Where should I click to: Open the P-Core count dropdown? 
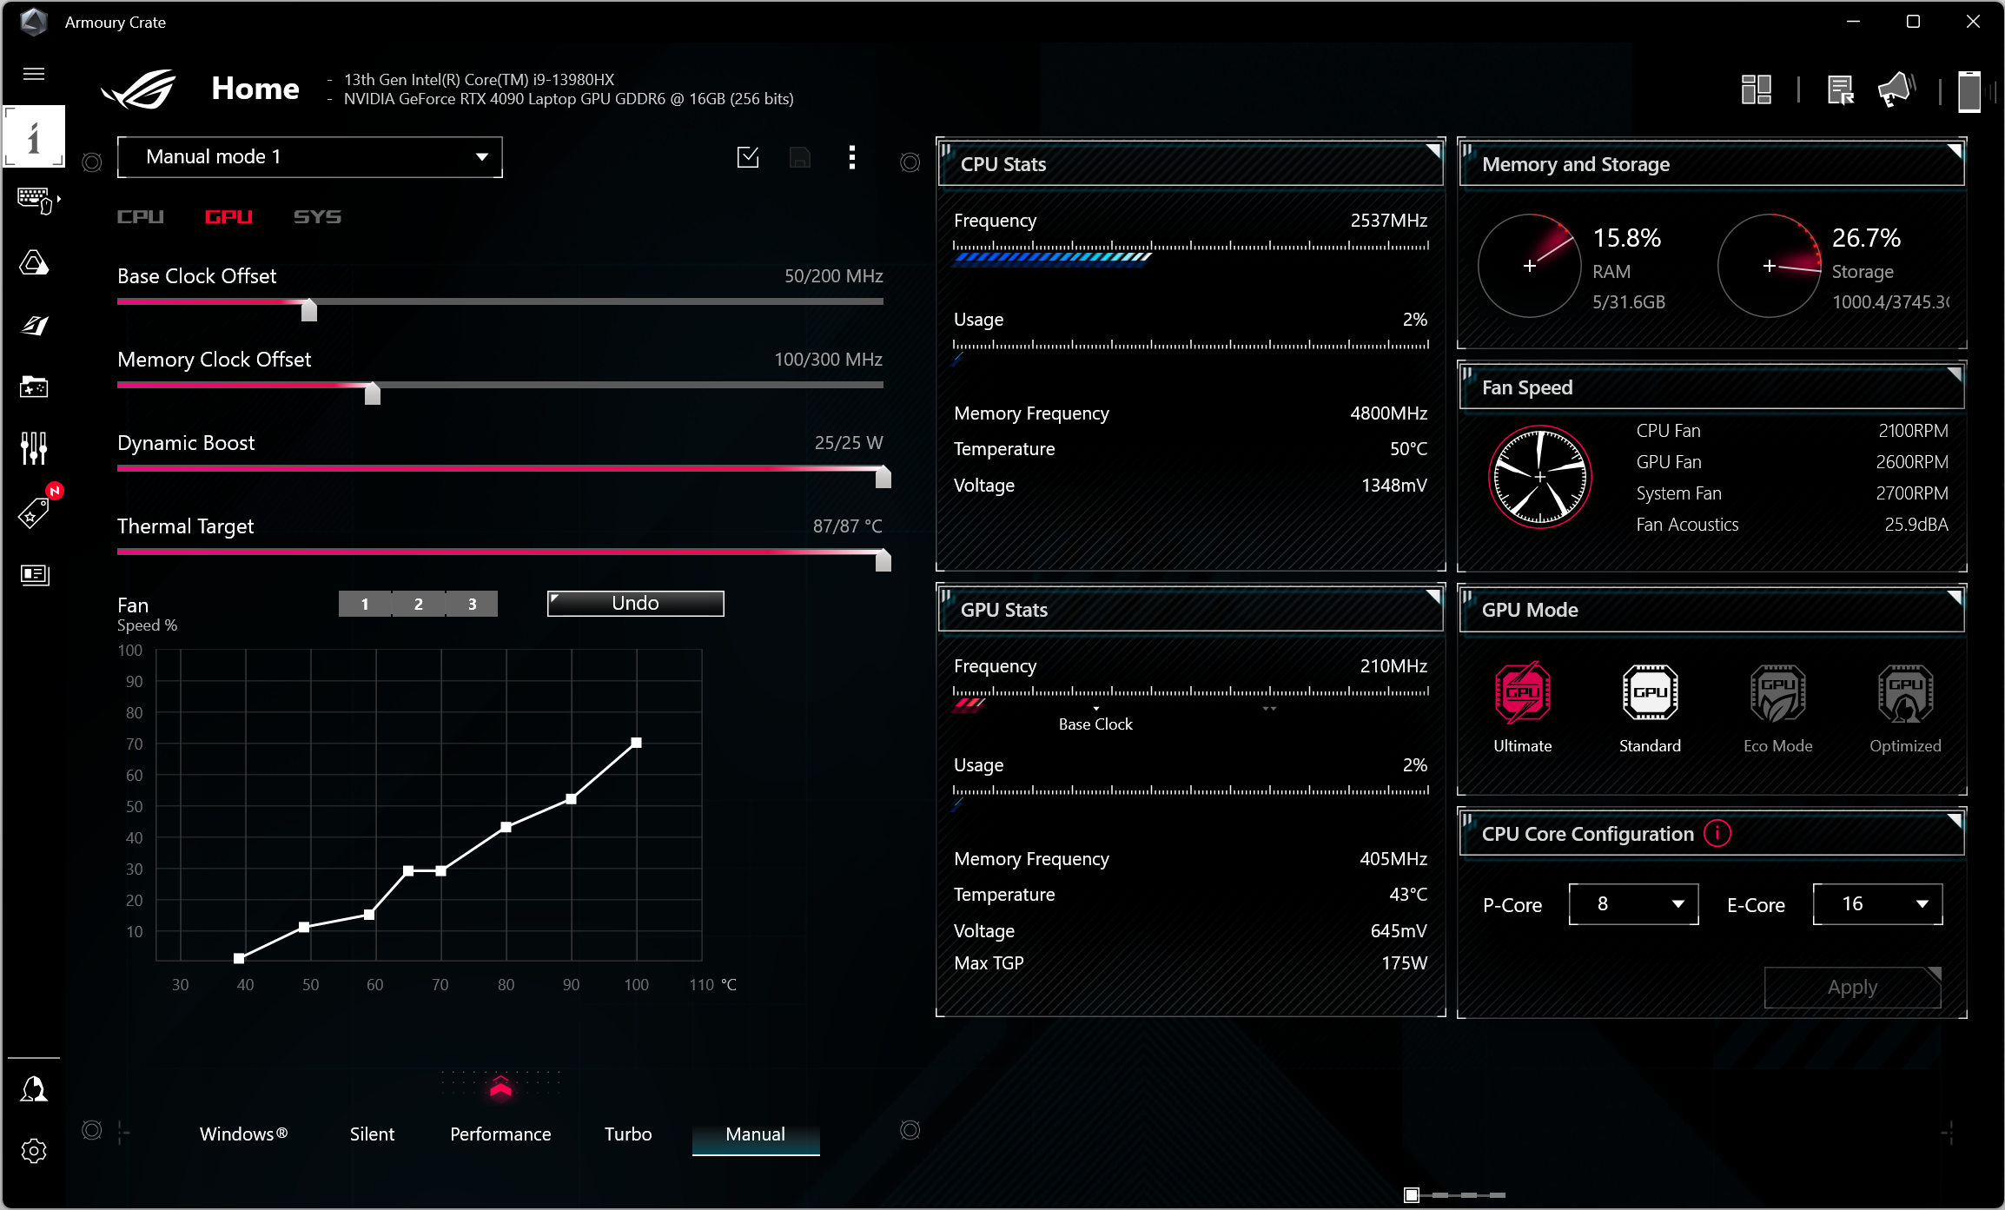(1633, 904)
